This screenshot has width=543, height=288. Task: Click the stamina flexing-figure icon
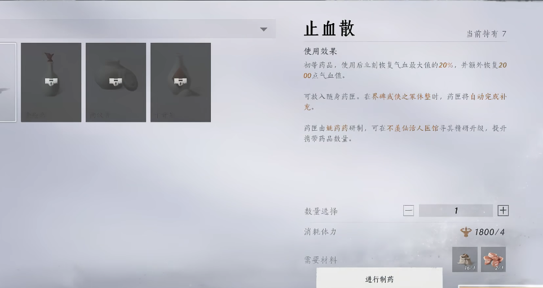point(466,232)
